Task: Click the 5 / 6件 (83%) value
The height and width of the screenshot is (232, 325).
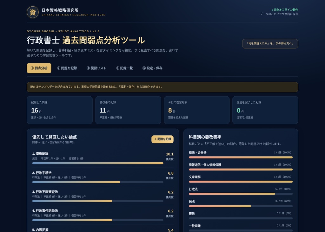Action: [x=283, y=189]
